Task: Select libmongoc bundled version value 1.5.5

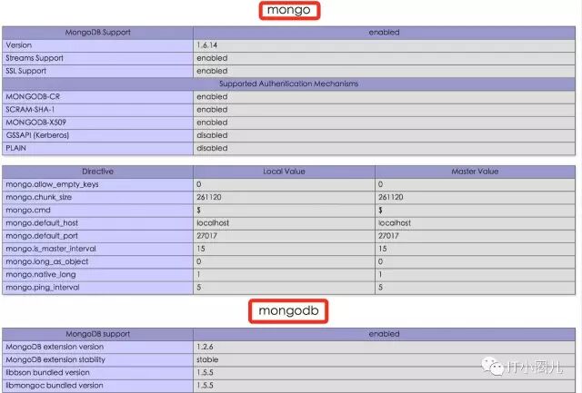Action: 205,386
